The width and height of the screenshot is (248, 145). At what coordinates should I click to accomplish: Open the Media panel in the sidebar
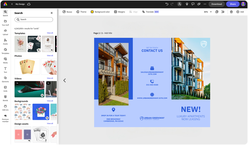(x=5, y=61)
